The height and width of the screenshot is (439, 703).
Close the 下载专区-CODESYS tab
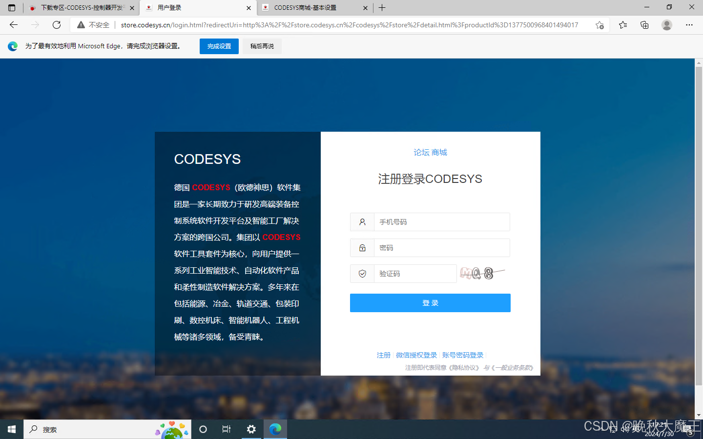pos(132,8)
